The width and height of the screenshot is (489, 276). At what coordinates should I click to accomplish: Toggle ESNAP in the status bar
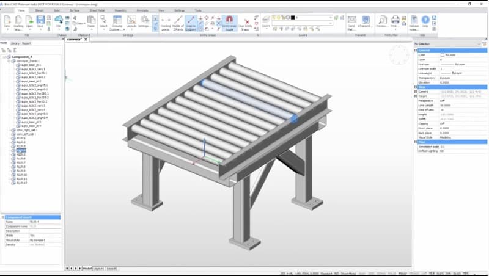403,274
